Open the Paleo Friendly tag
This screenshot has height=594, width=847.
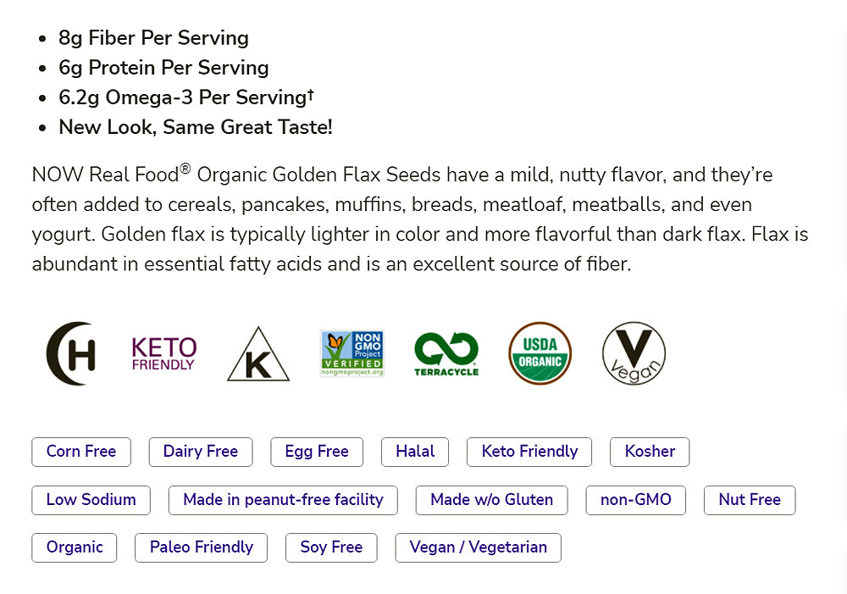click(202, 547)
